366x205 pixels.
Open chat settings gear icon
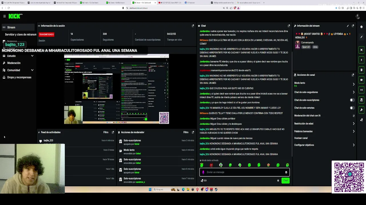point(278,181)
